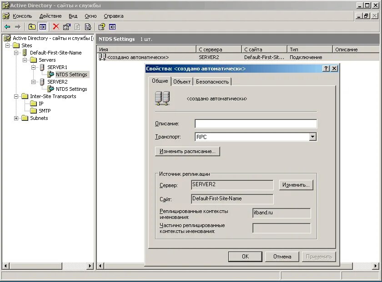Select the IP transport folder
Image resolution: width=382 pixels, height=282 pixels.
[41, 104]
